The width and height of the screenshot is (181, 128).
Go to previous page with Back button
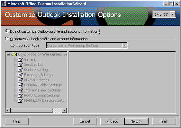point(112,121)
